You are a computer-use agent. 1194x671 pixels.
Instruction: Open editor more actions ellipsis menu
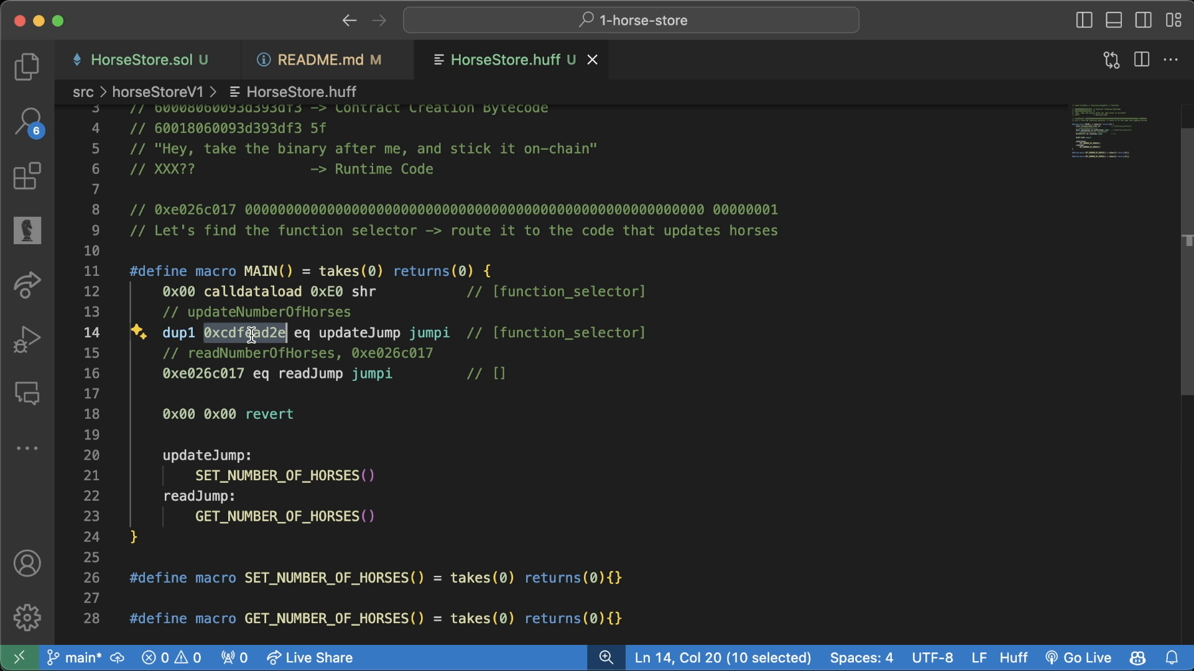[x=1172, y=60]
